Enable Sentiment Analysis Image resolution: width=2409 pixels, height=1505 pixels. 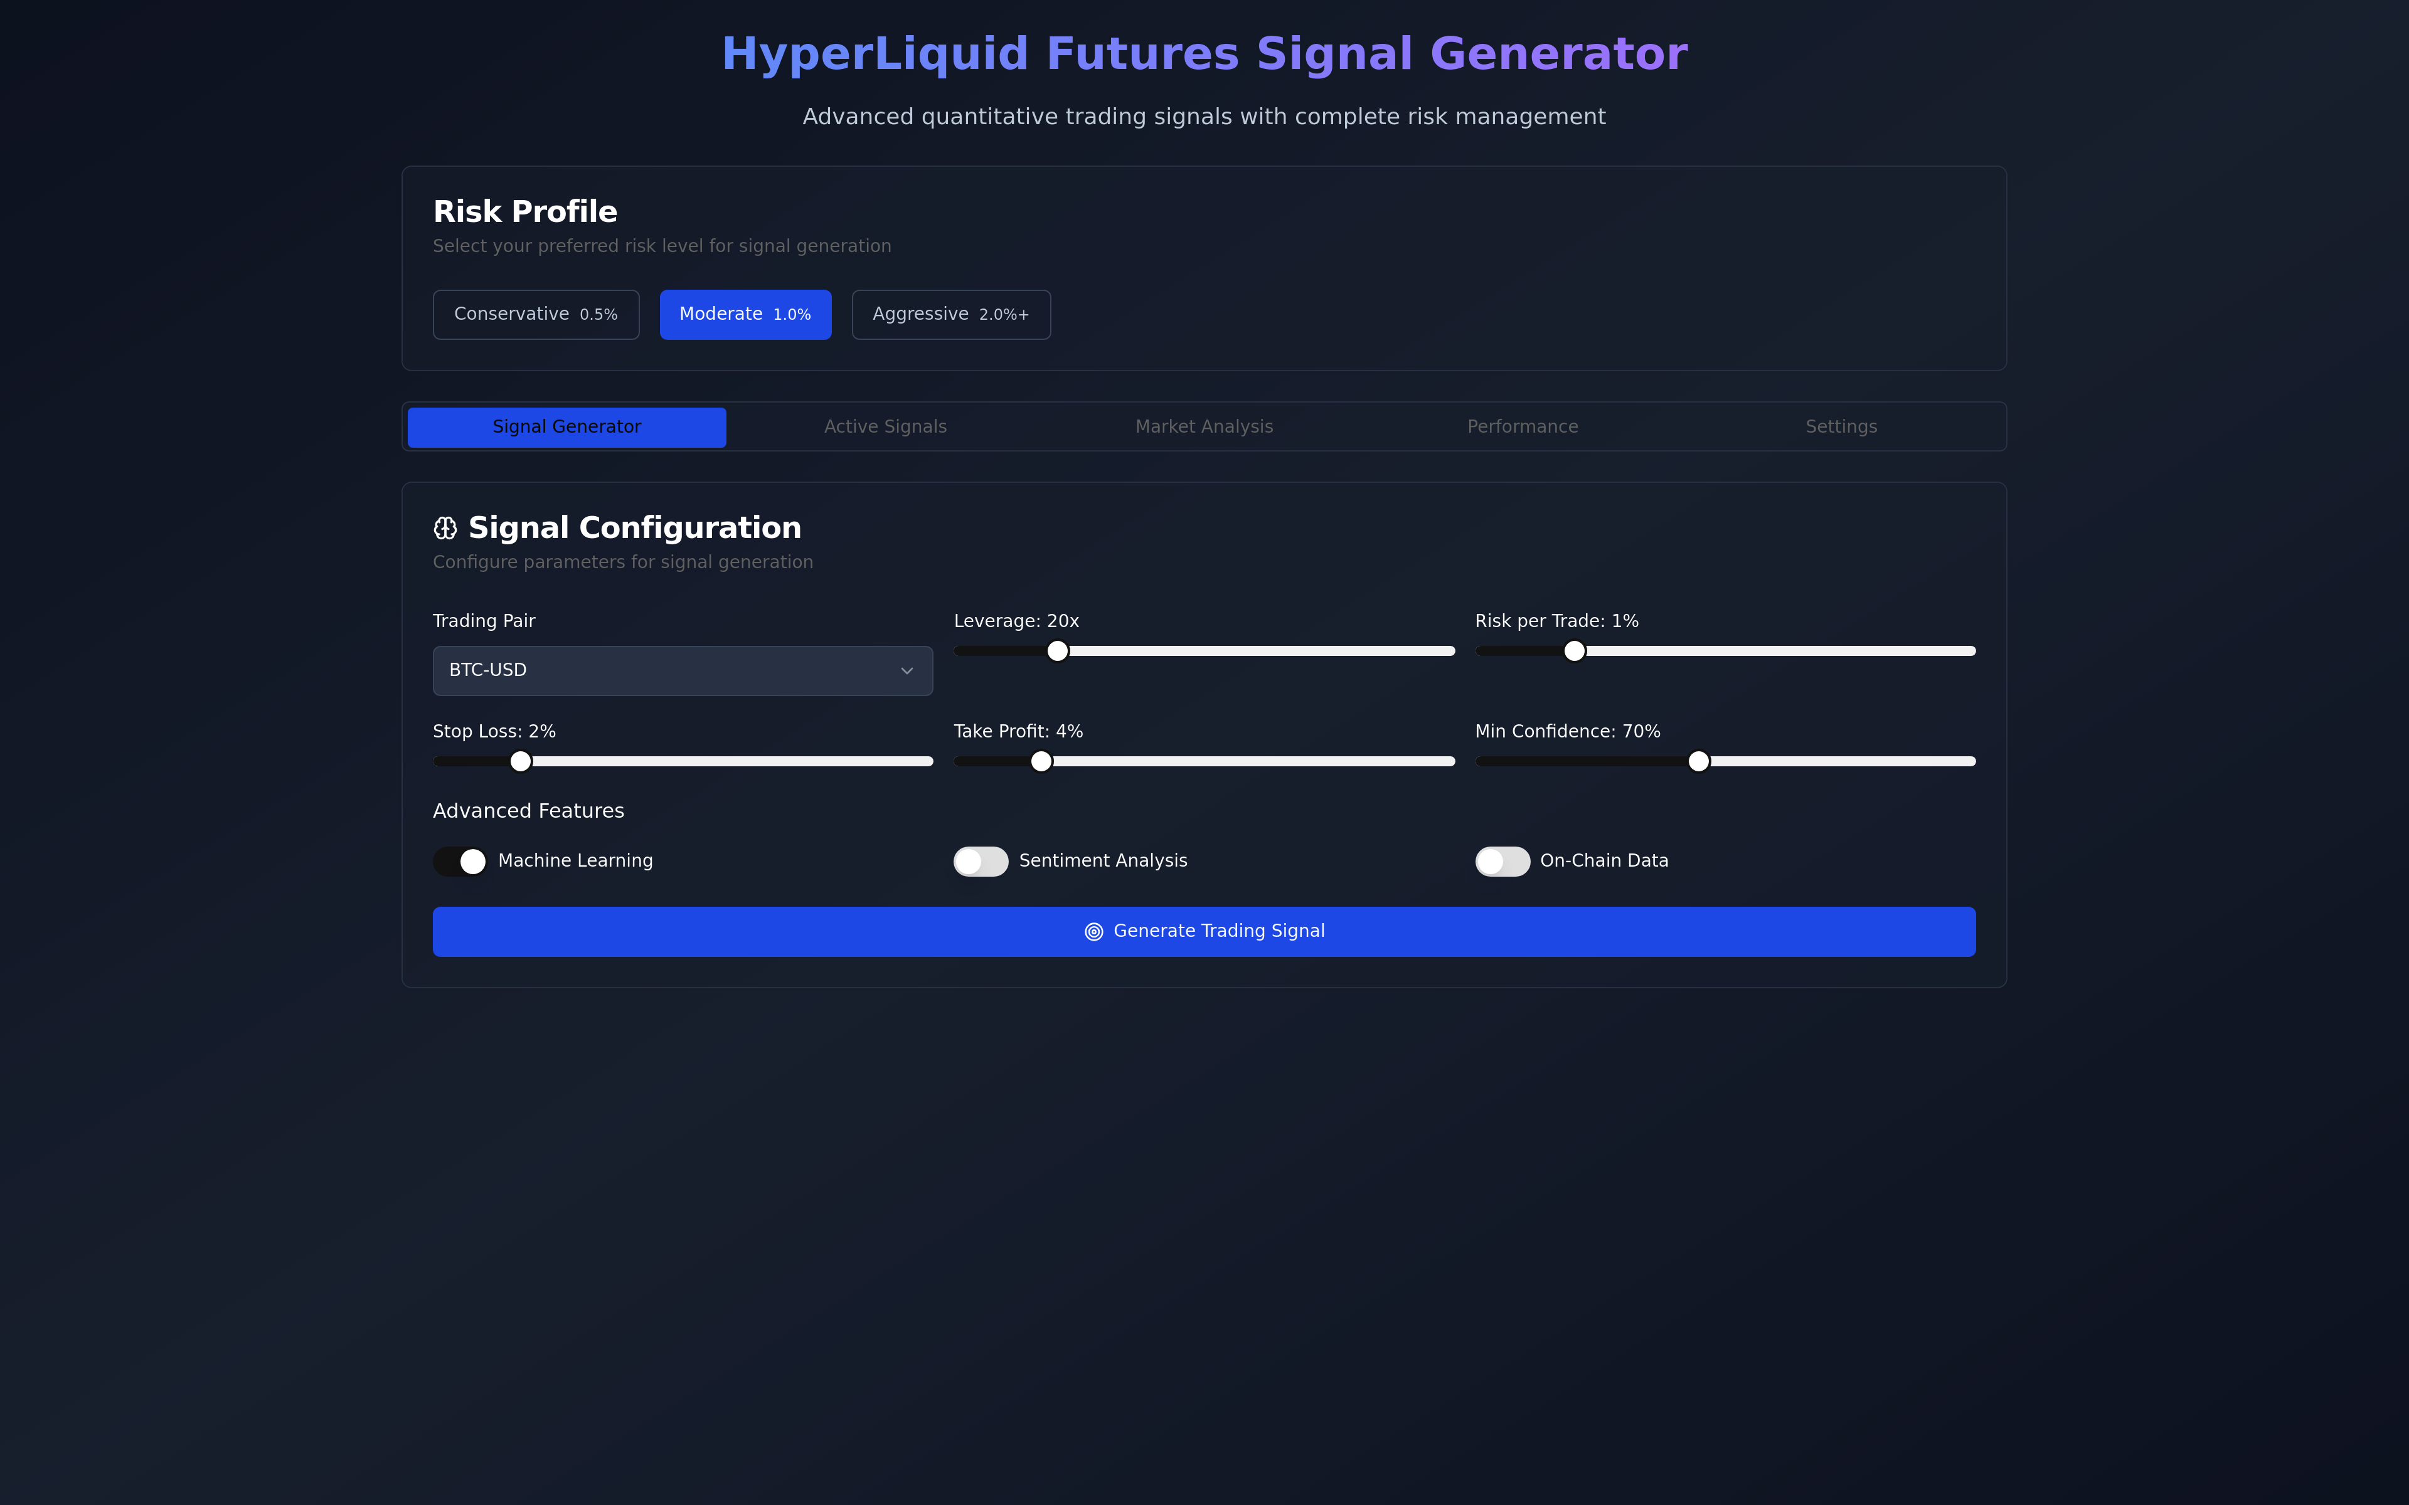[981, 861]
